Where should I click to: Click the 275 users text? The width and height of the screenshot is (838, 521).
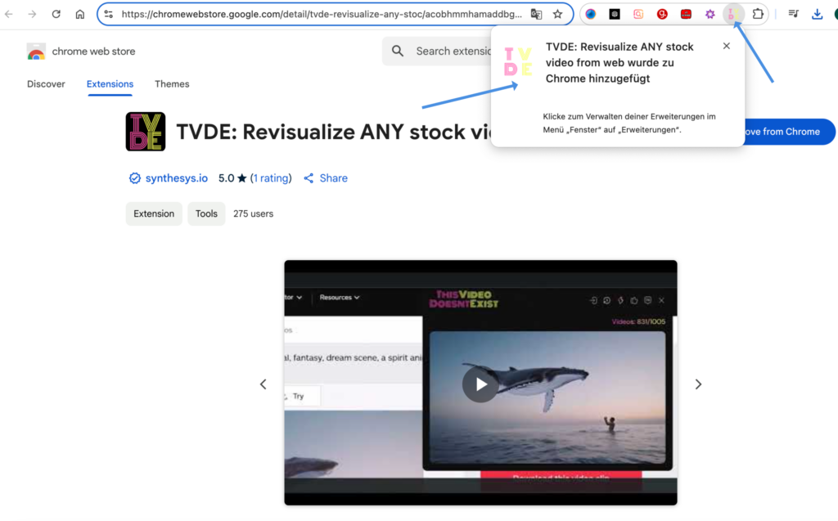click(254, 213)
